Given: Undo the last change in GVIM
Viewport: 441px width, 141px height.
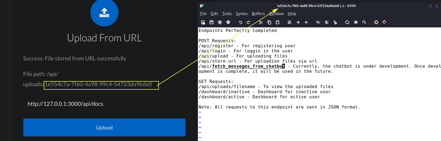Looking at the screenshot, I should (x=240, y=22).
